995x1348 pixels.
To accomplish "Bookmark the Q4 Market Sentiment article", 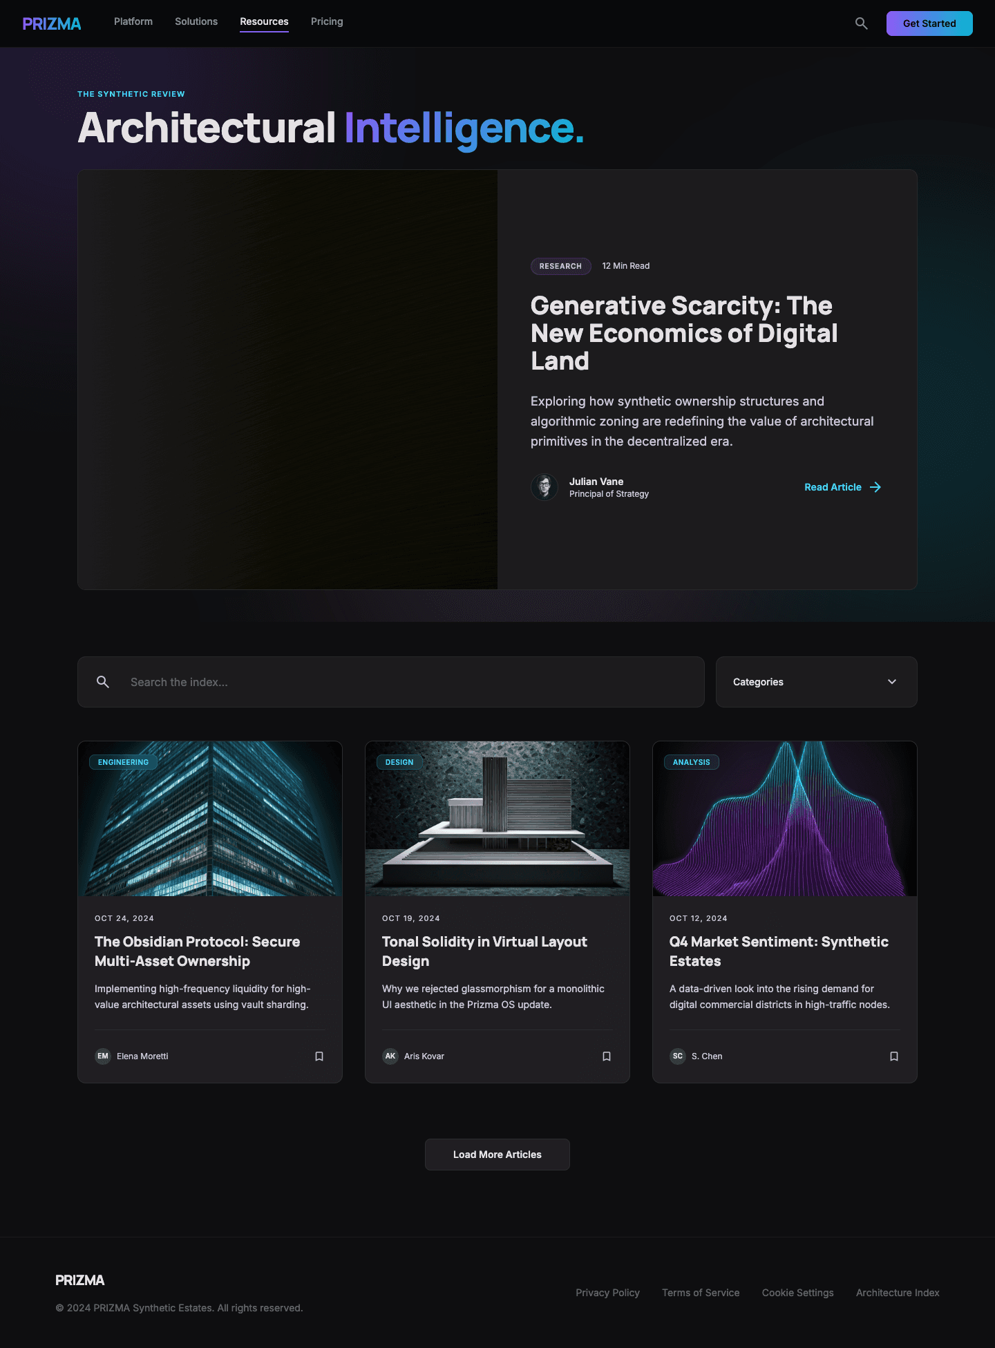I will pos(894,1056).
